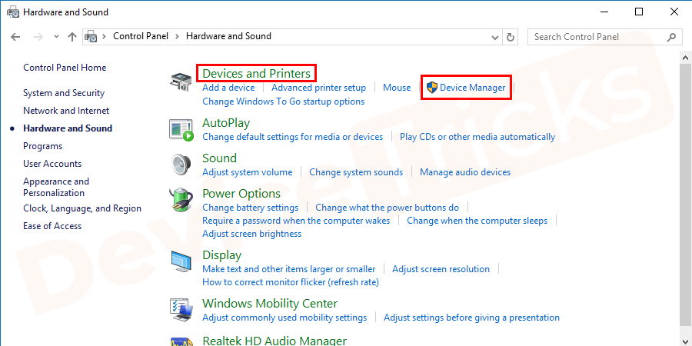Viewport: 692px width, 346px height.
Task: Click the Back arrow navigation button
Action: point(16,36)
